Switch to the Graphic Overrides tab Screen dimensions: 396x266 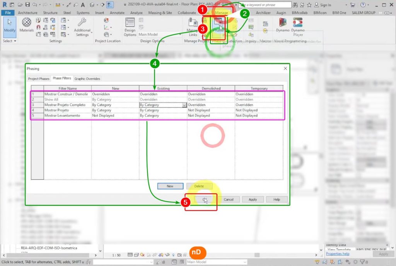point(87,79)
